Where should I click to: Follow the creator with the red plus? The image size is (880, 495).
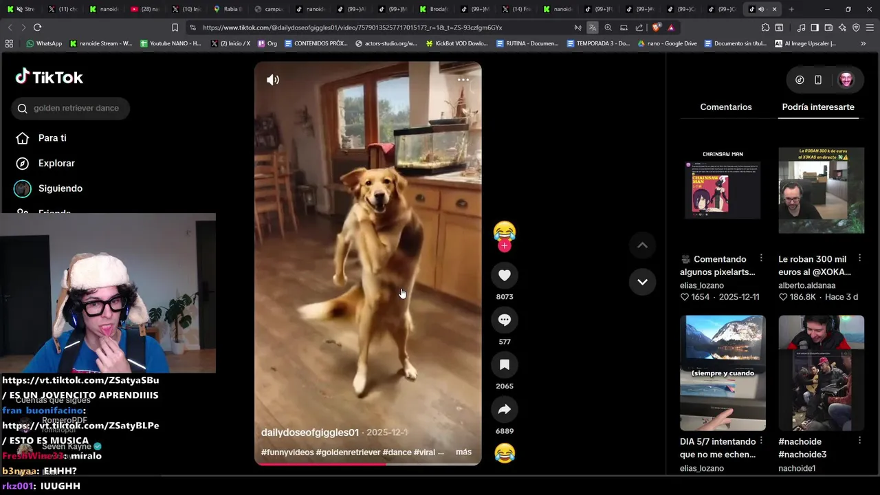[505, 246]
